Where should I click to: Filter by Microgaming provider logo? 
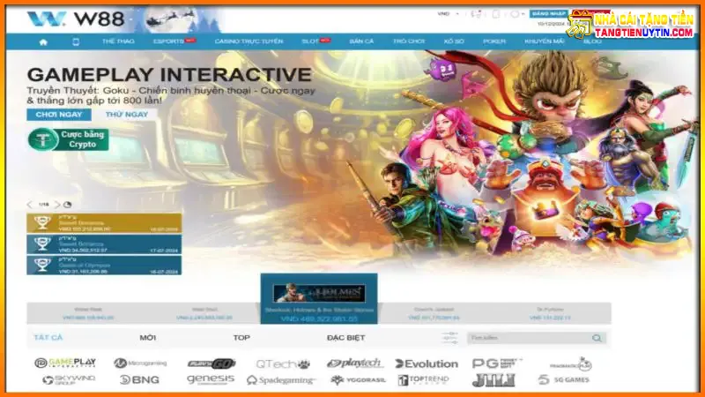point(140,363)
